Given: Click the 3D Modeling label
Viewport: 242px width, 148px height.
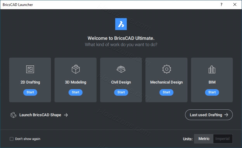Looking at the screenshot, I should click(x=75, y=82).
